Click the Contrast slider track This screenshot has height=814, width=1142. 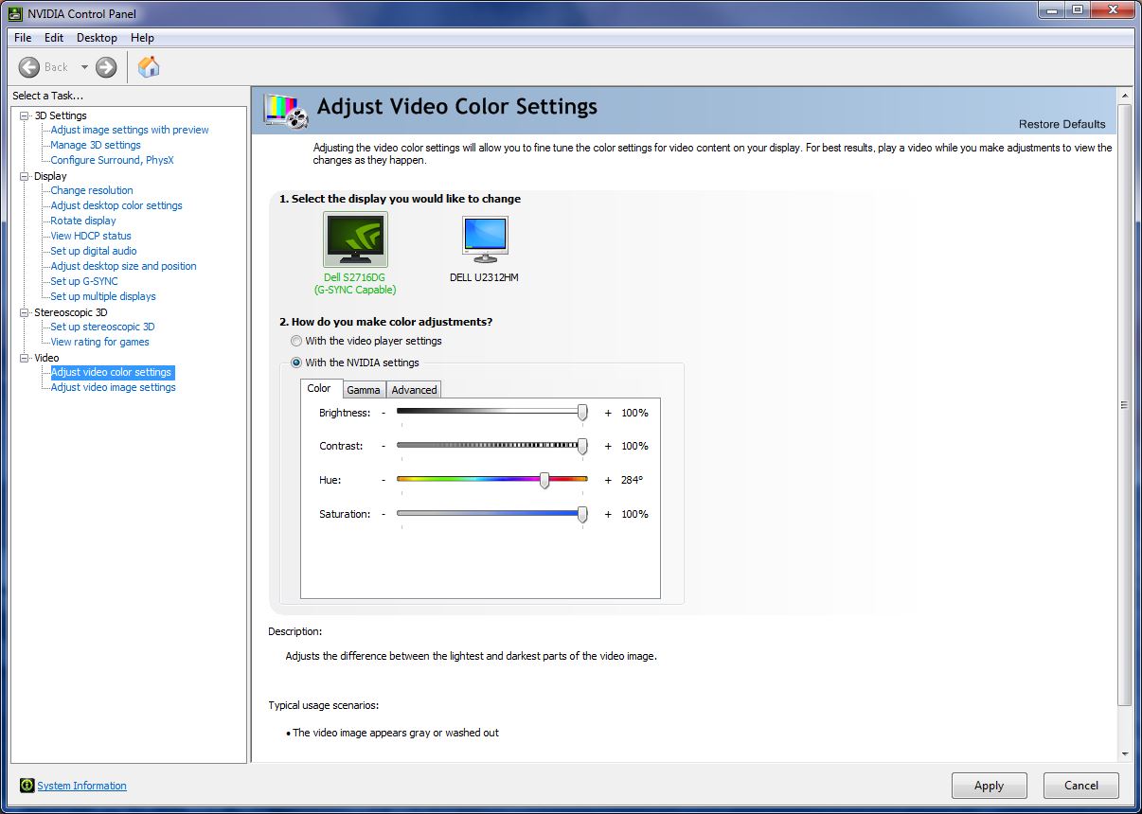point(491,445)
